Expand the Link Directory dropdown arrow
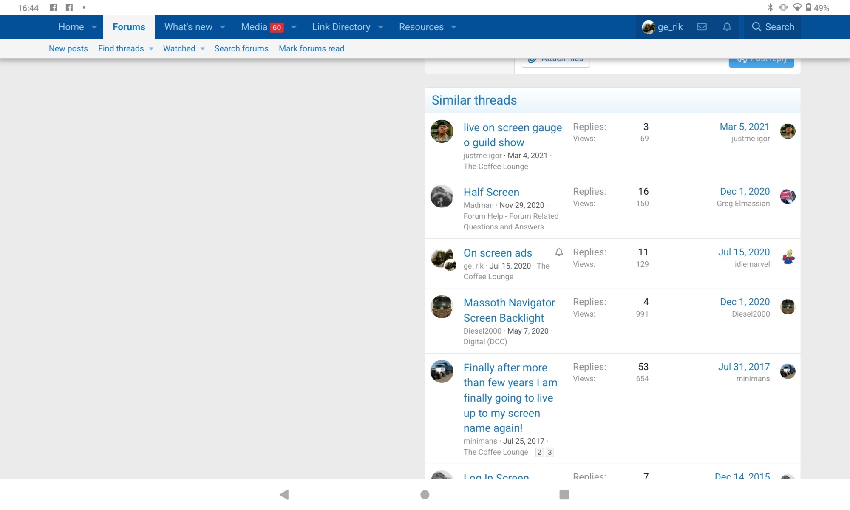 (x=380, y=27)
